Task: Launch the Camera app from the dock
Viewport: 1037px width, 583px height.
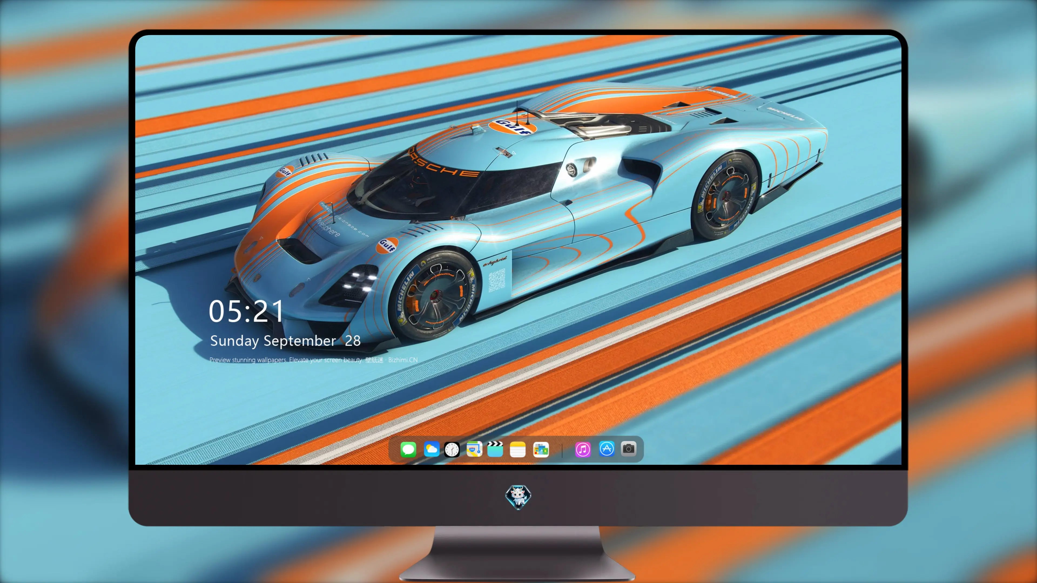Action: pyautogui.click(x=628, y=449)
